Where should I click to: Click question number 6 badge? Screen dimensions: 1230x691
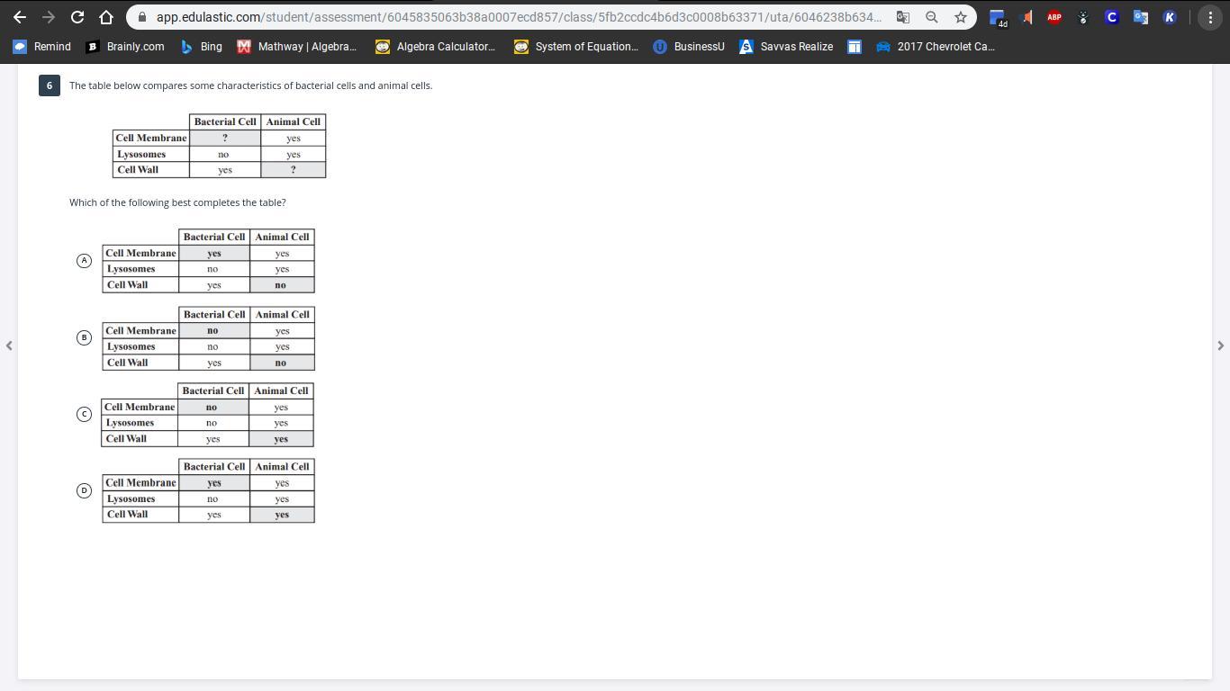pos(50,85)
